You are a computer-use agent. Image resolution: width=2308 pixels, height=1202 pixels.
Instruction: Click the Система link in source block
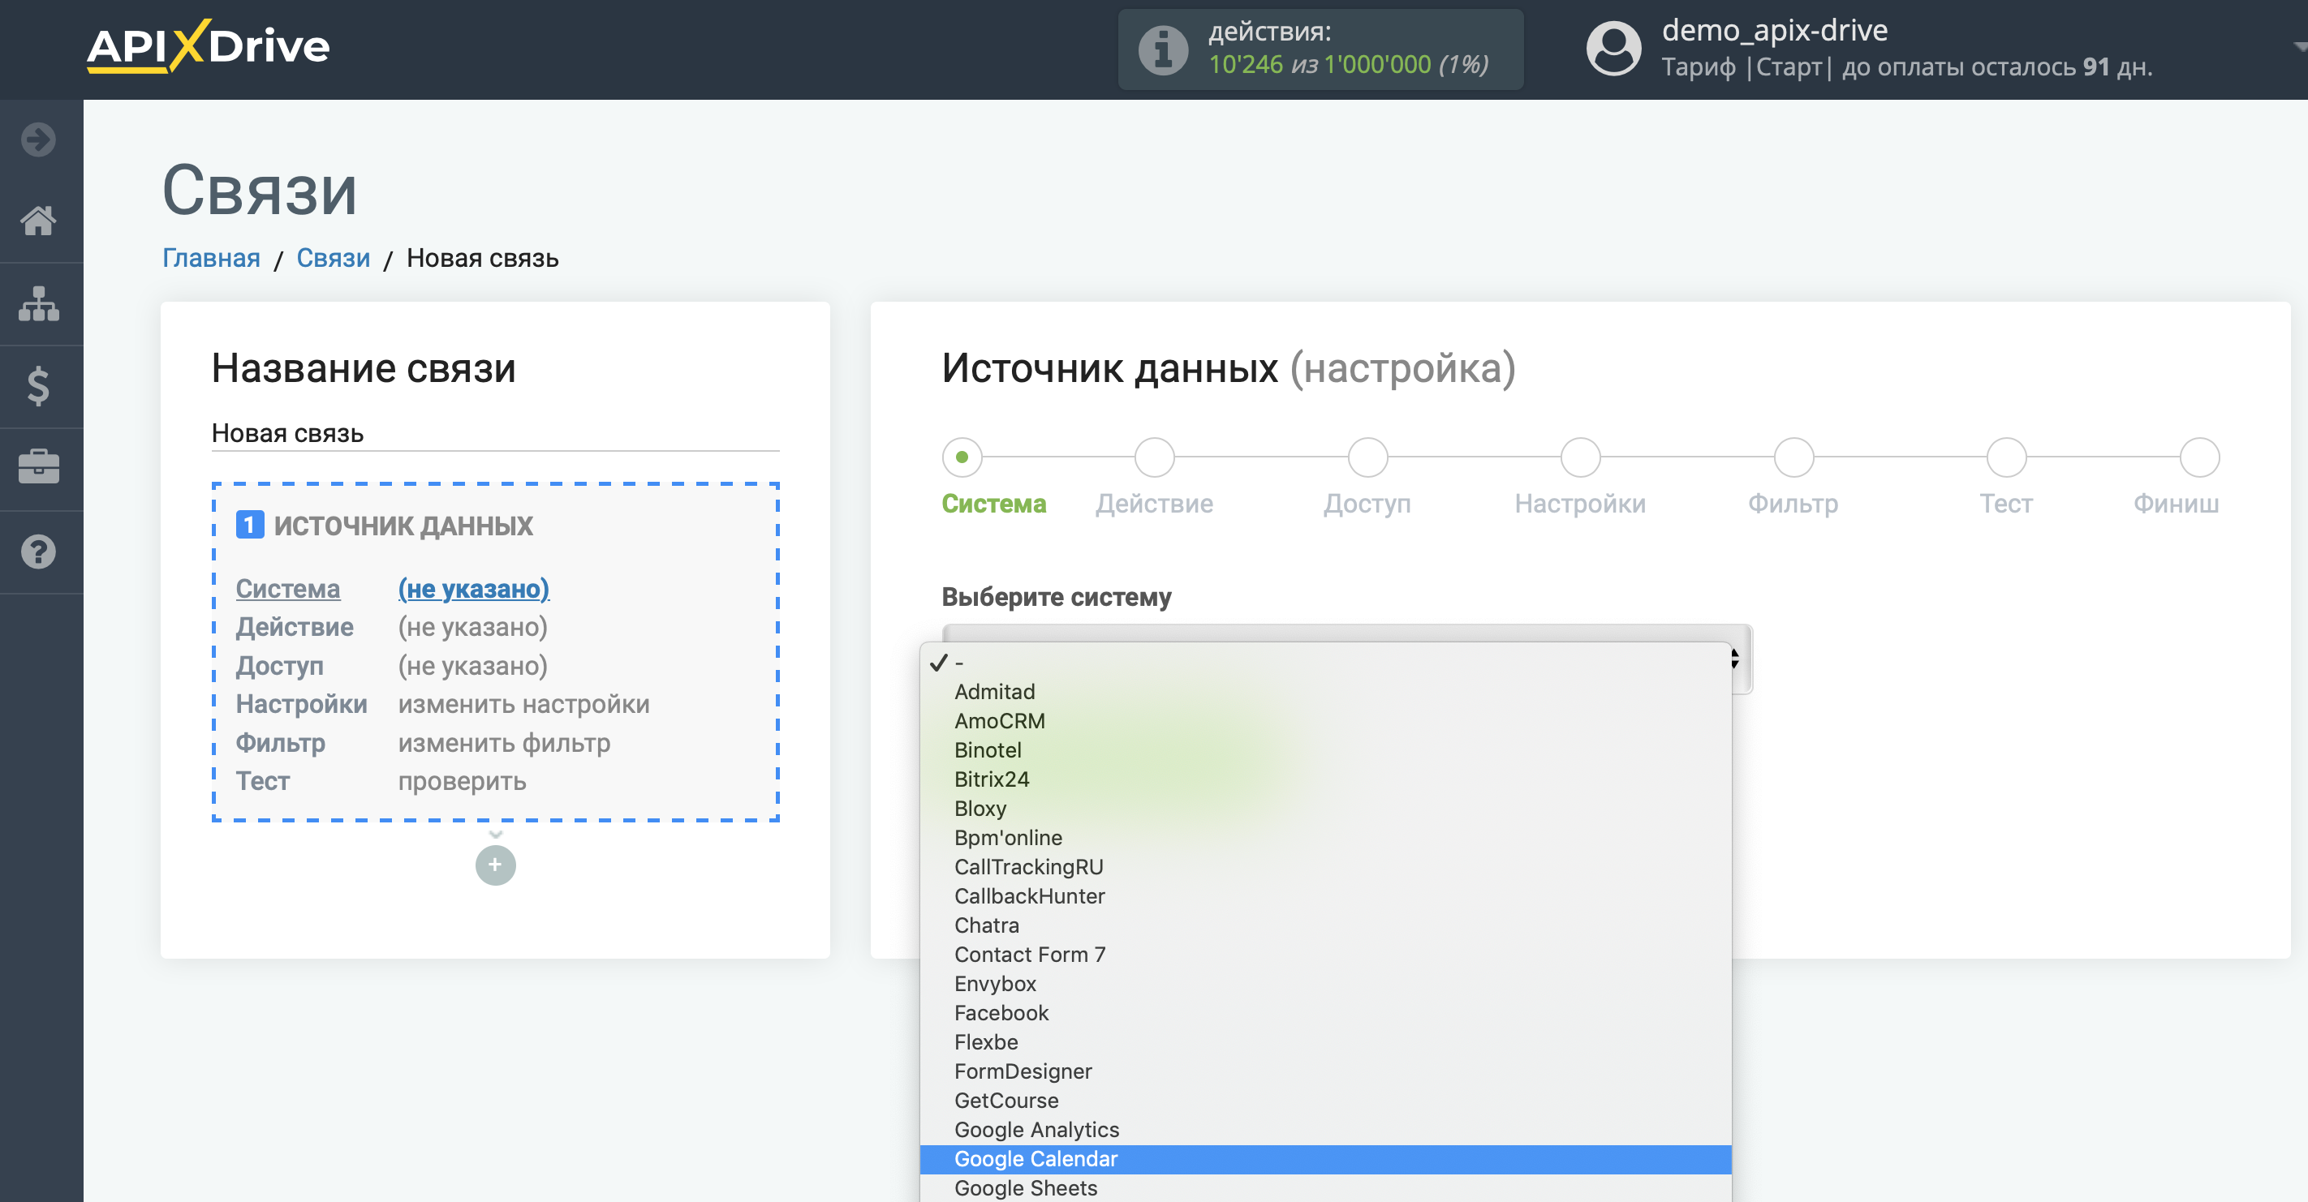287,589
